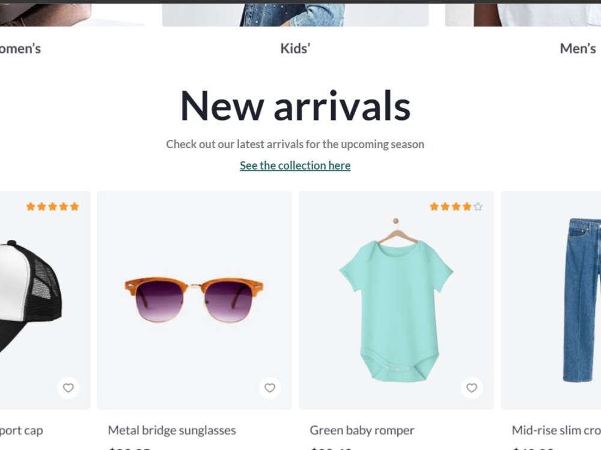Viewport: 601px width, 450px height.
Task: Click the five-star rating above the sport cap
Action: click(x=52, y=206)
